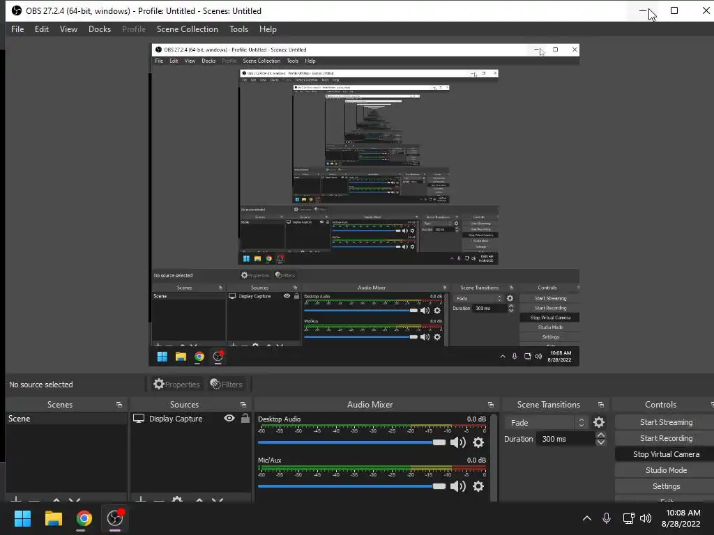Enable Studio Mode
This screenshot has width=714, height=535.
pyautogui.click(x=666, y=470)
